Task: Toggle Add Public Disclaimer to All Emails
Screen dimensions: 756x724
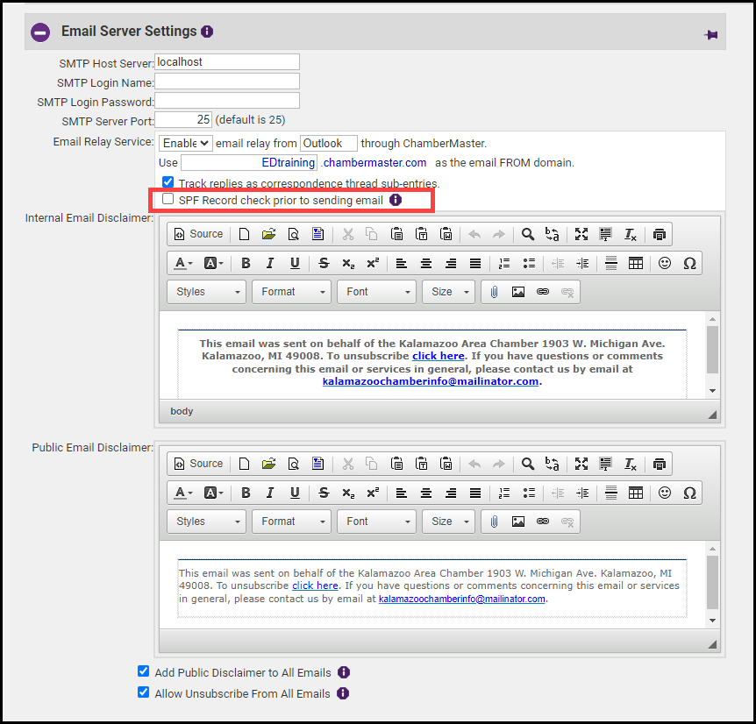Action: pos(144,672)
